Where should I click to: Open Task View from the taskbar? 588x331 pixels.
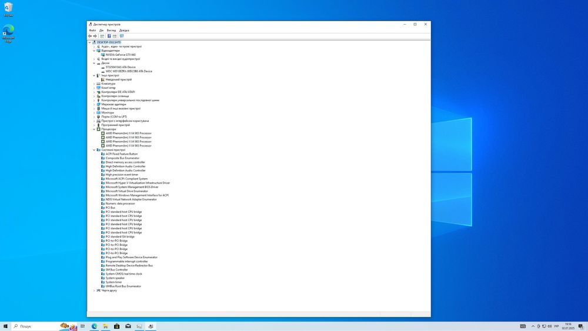click(82, 326)
